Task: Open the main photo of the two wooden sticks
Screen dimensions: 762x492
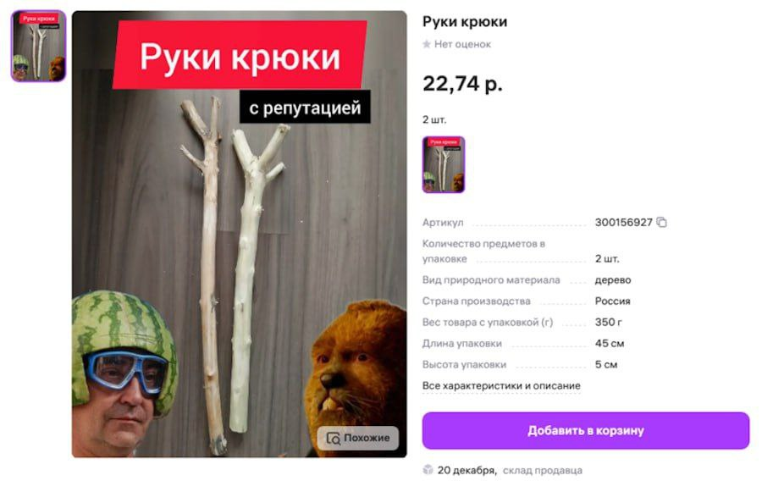Action: 239,234
